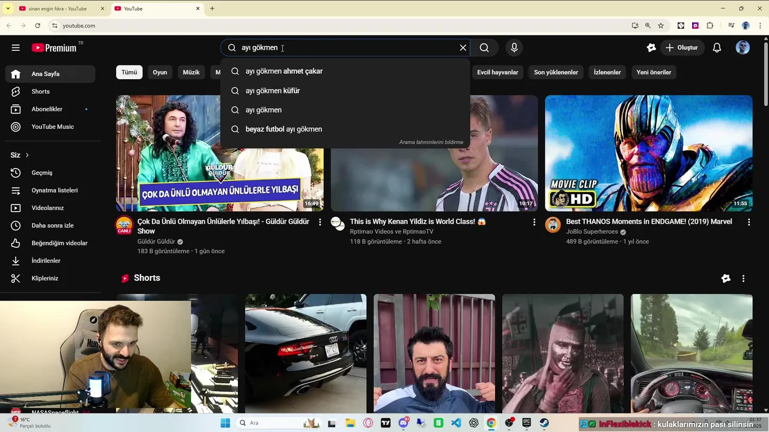769x432 pixels.
Task: Select the Oyun filter chip
Action: 160,72
